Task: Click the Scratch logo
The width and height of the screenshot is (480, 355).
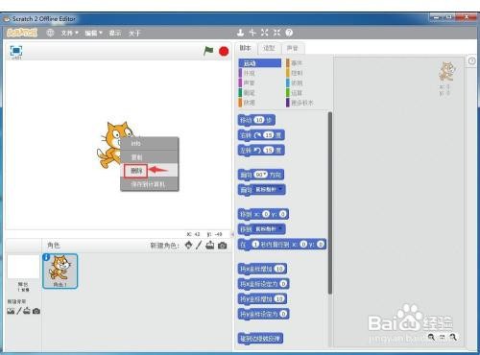Action: [22, 33]
